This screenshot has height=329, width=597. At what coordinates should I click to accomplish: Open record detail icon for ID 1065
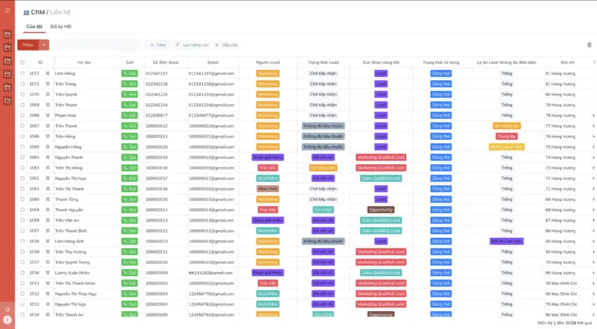[x=48, y=146]
